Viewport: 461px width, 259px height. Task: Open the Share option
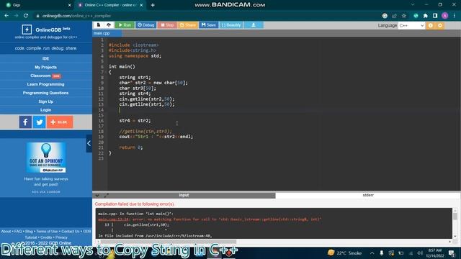point(187,25)
